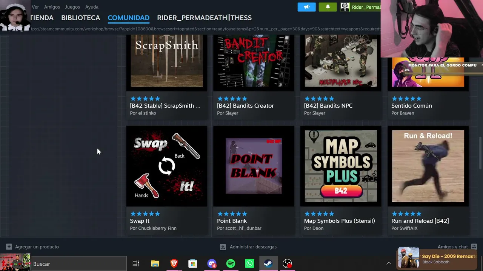This screenshot has width=483, height=271.
Task: Visit author Braven's page
Action: (x=406, y=113)
